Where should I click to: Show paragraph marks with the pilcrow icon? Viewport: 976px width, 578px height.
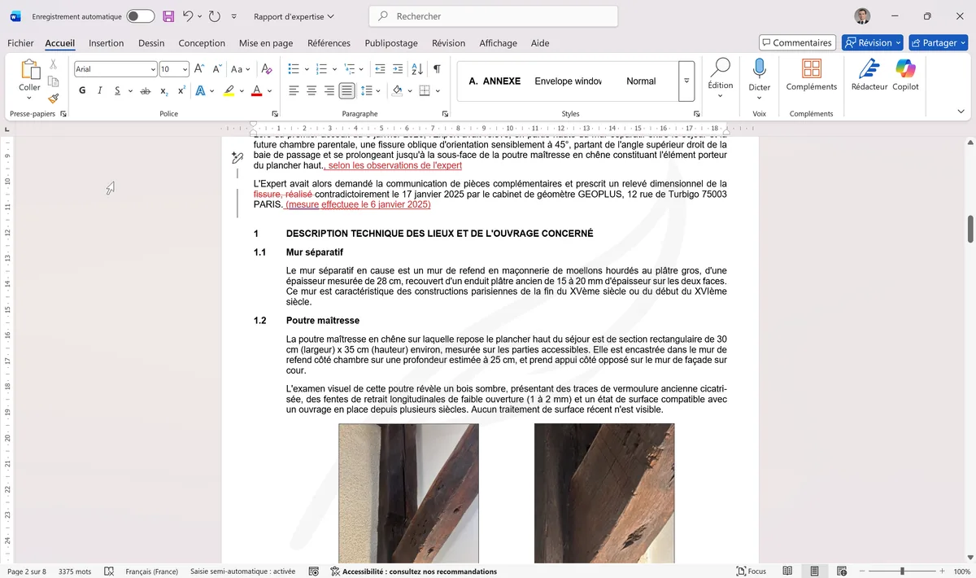point(437,70)
